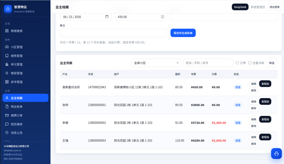The height and width of the screenshot is (164, 284).
Task: Click the 备注 remarks input field
Action: 113,33
